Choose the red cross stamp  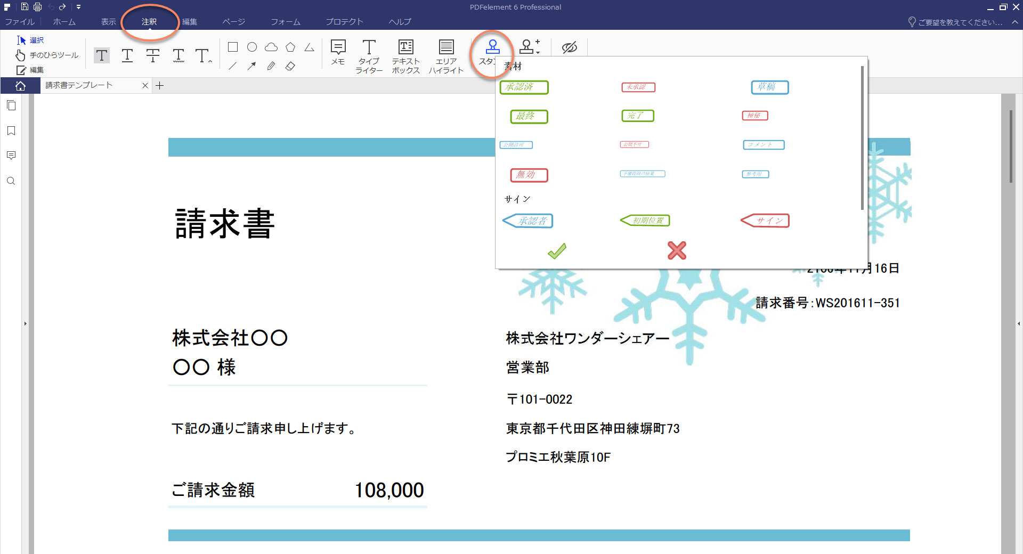pyautogui.click(x=677, y=250)
